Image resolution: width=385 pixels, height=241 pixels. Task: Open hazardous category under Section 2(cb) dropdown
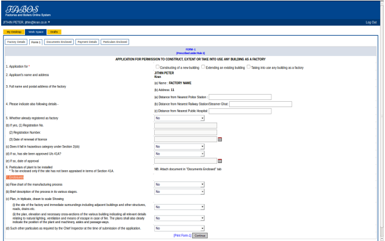pyautogui.click(x=179, y=146)
